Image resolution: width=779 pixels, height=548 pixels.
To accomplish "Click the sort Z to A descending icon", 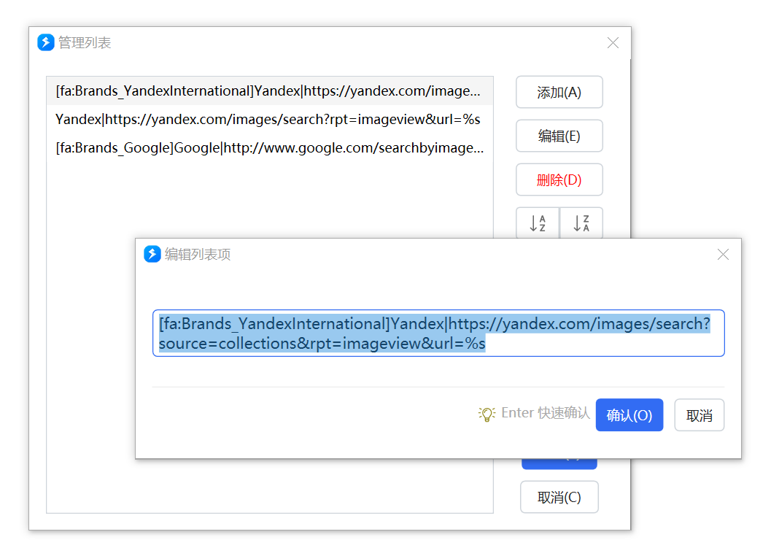I will 581,223.
